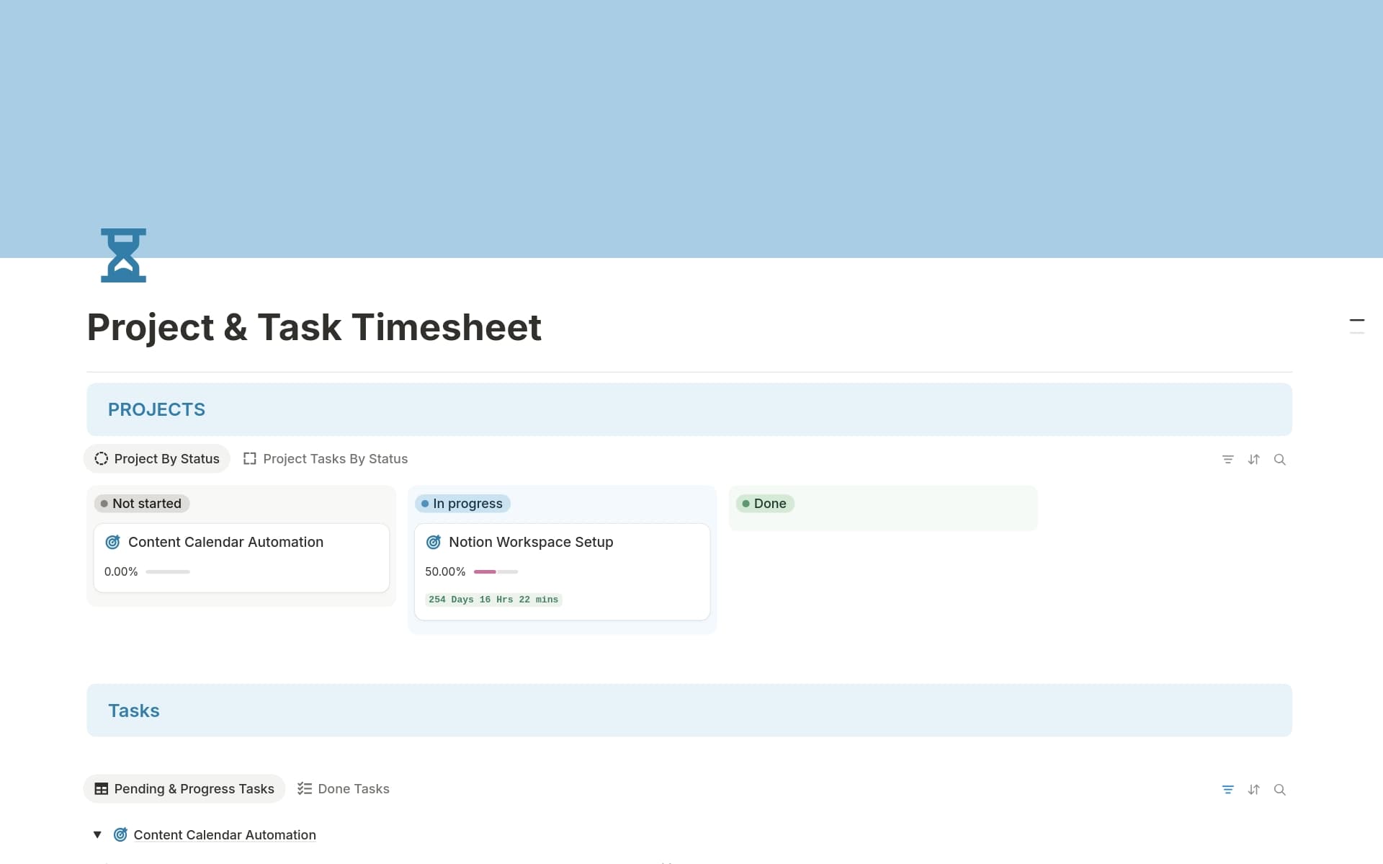Open filter icon in Projects section
Image resolution: width=1383 pixels, height=864 pixels.
tap(1227, 459)
